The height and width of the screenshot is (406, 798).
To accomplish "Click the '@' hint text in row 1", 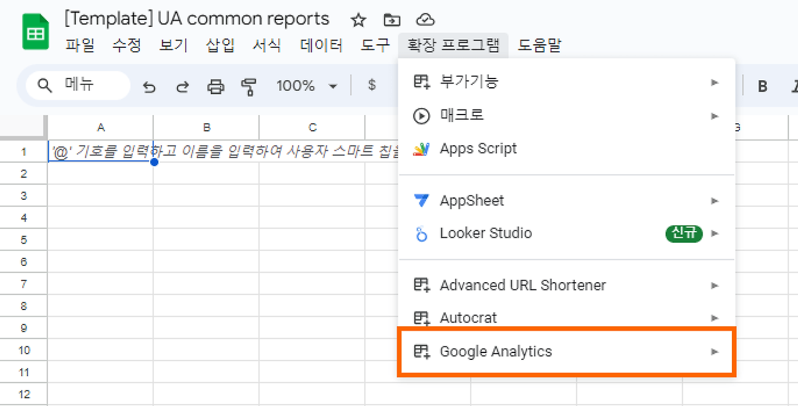I will [224, 152].
